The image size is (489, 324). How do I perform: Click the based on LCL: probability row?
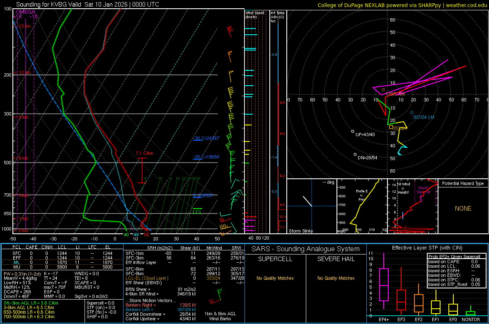point(454,266)
